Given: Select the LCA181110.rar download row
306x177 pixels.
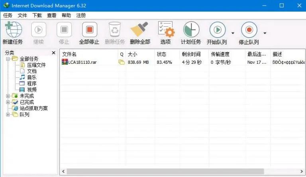Looking at the screenshot, I should tap(182, 62).
